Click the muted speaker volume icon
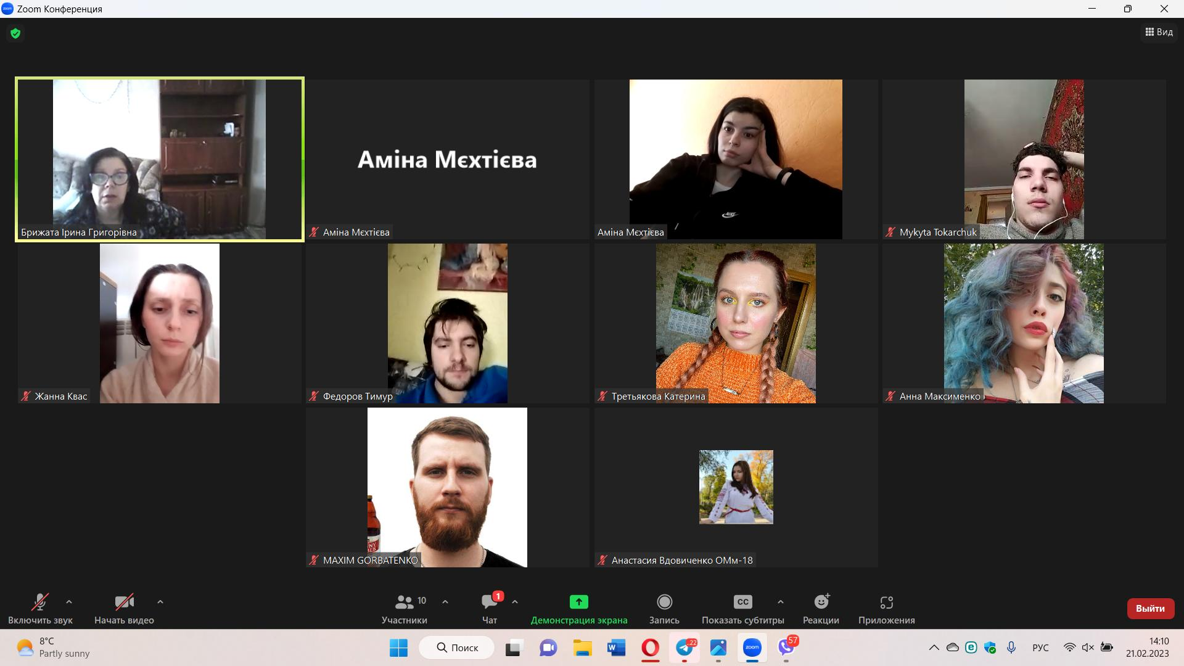Image resolution: width=1184 pixels, height=666 pixels. tap(1088, 647)
